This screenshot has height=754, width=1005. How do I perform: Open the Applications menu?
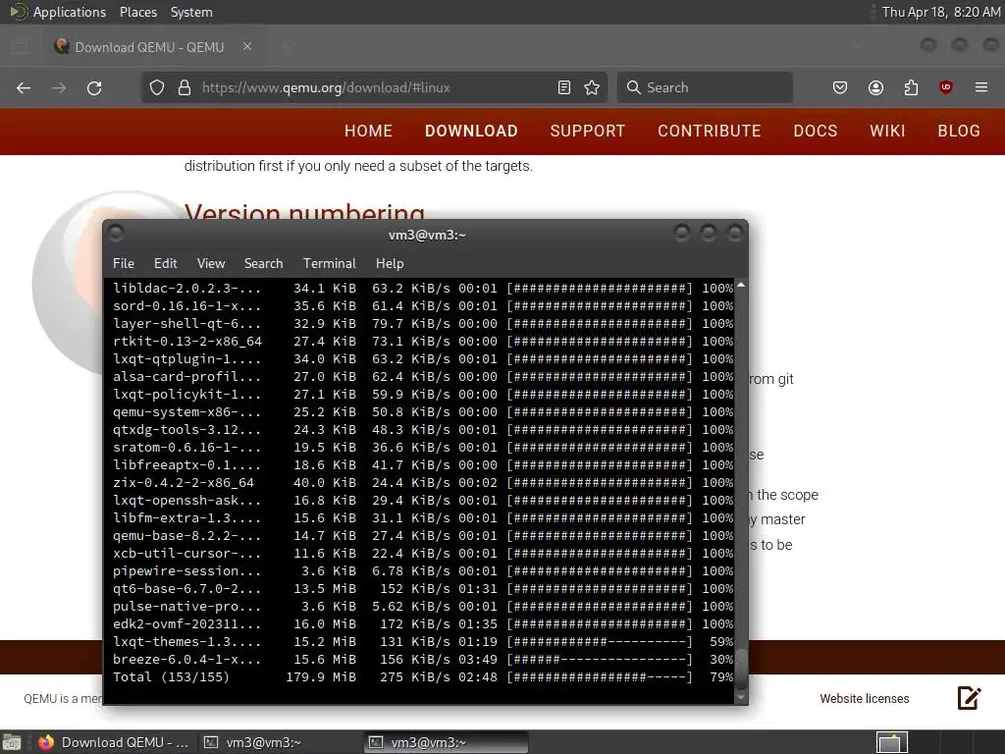pyautogui.click(x=70, y=12)
